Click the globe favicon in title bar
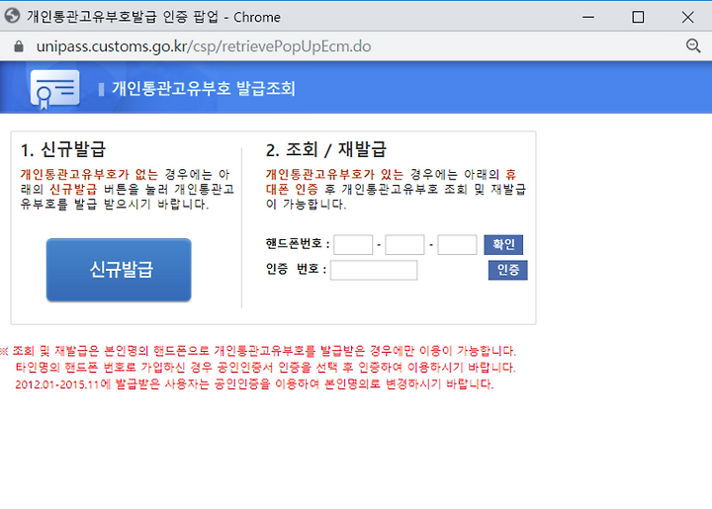Viewport: 712px width, 509px height. coord(12,16)
